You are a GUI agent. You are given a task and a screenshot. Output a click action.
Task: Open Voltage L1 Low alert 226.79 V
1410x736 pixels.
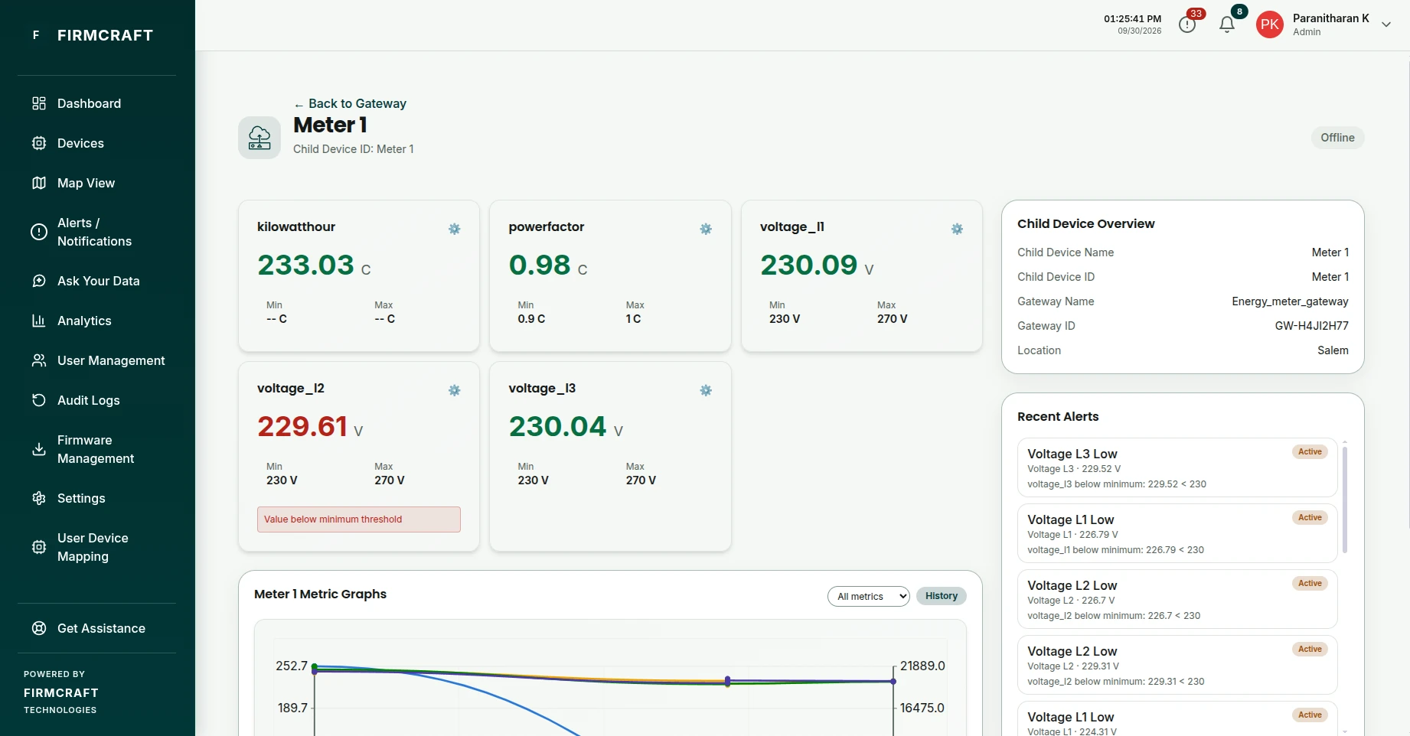pyautogui.click(x=1177, y=533)
